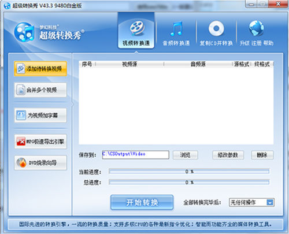This screenshot has height=234, width=289.
Task: Click the 源格式 column header
Action: click(242, 64)
